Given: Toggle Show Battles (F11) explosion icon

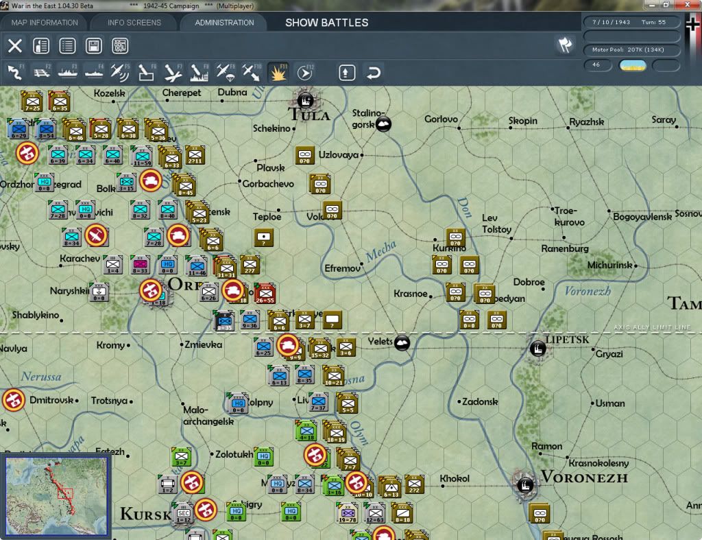Looking at the screenshot, I should click(278, 73).
